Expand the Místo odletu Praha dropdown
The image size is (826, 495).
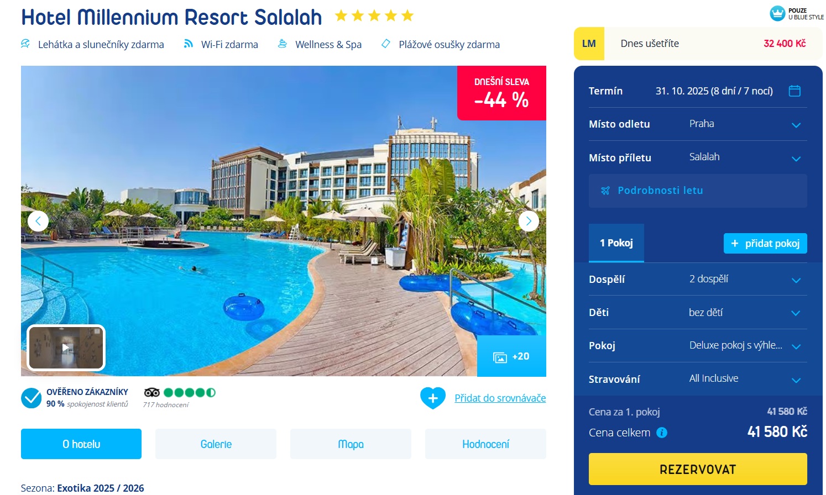[698, 124]
